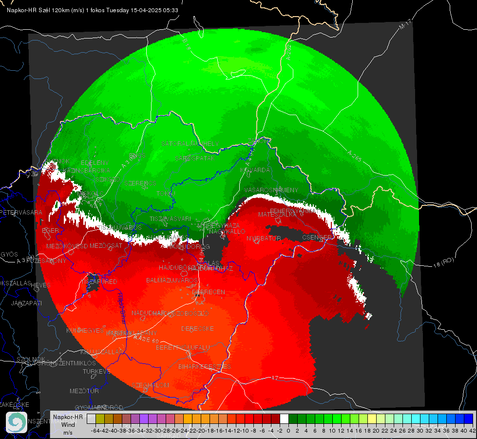Click the M-17 road label
Screen dimensions: 477x439
405,24
